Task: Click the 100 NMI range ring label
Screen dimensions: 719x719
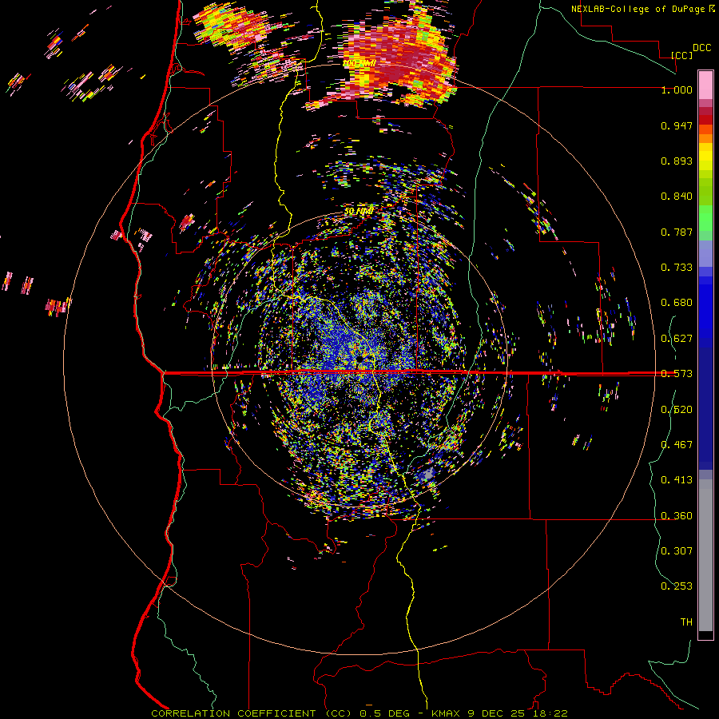Action: tap(359, 63)
